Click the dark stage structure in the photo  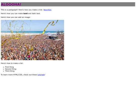click(x=52, y=37)
